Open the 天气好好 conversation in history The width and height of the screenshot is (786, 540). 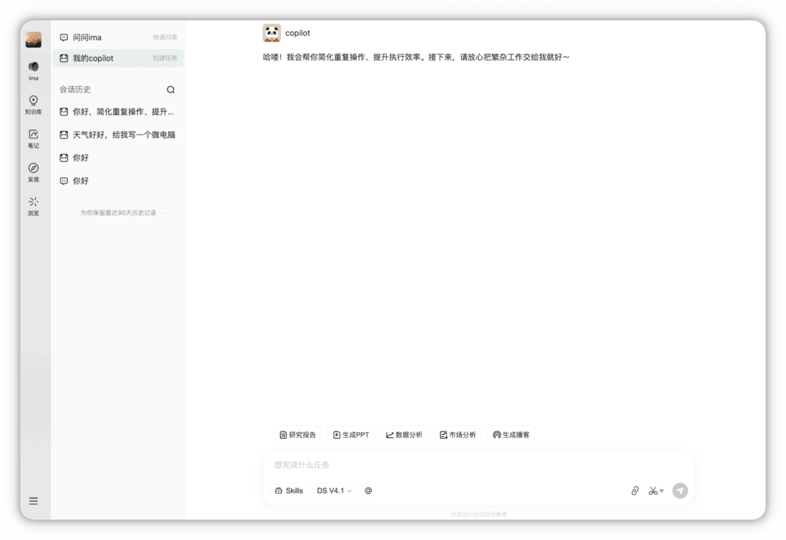pos(119,135)
